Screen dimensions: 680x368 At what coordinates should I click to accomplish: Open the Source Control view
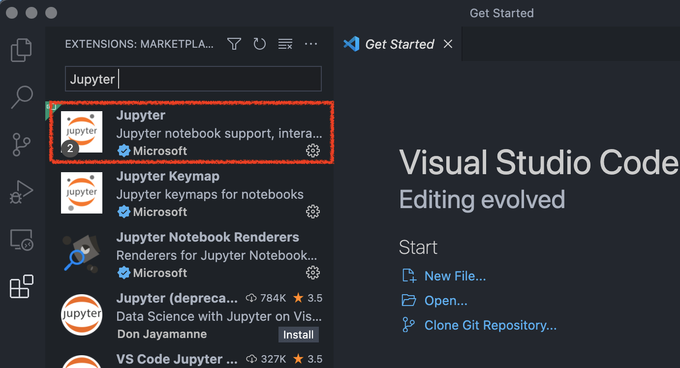21,144
